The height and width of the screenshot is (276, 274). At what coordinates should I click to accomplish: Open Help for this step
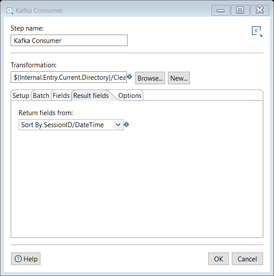(26, 259)
